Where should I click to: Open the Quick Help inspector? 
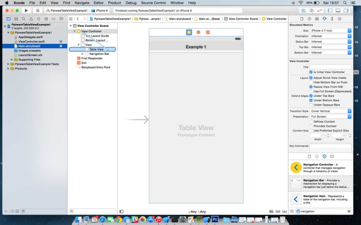tap(309, 19)
